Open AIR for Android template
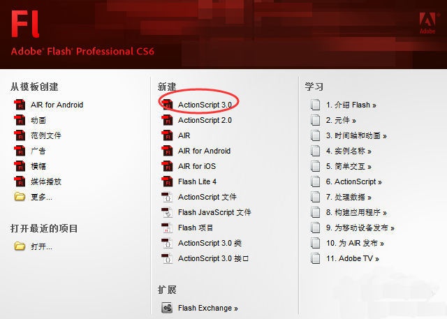 click(x=57, y=105)
